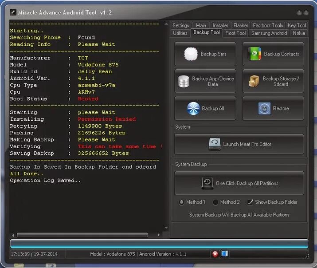Screen dimensions: 317x268
Task: Click the '325666652 Bytes' log value
Action: click(x=103, y=153)
